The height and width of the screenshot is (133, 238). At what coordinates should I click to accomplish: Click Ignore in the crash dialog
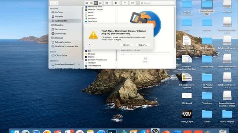pyautogui.click(x=126, y=45)
